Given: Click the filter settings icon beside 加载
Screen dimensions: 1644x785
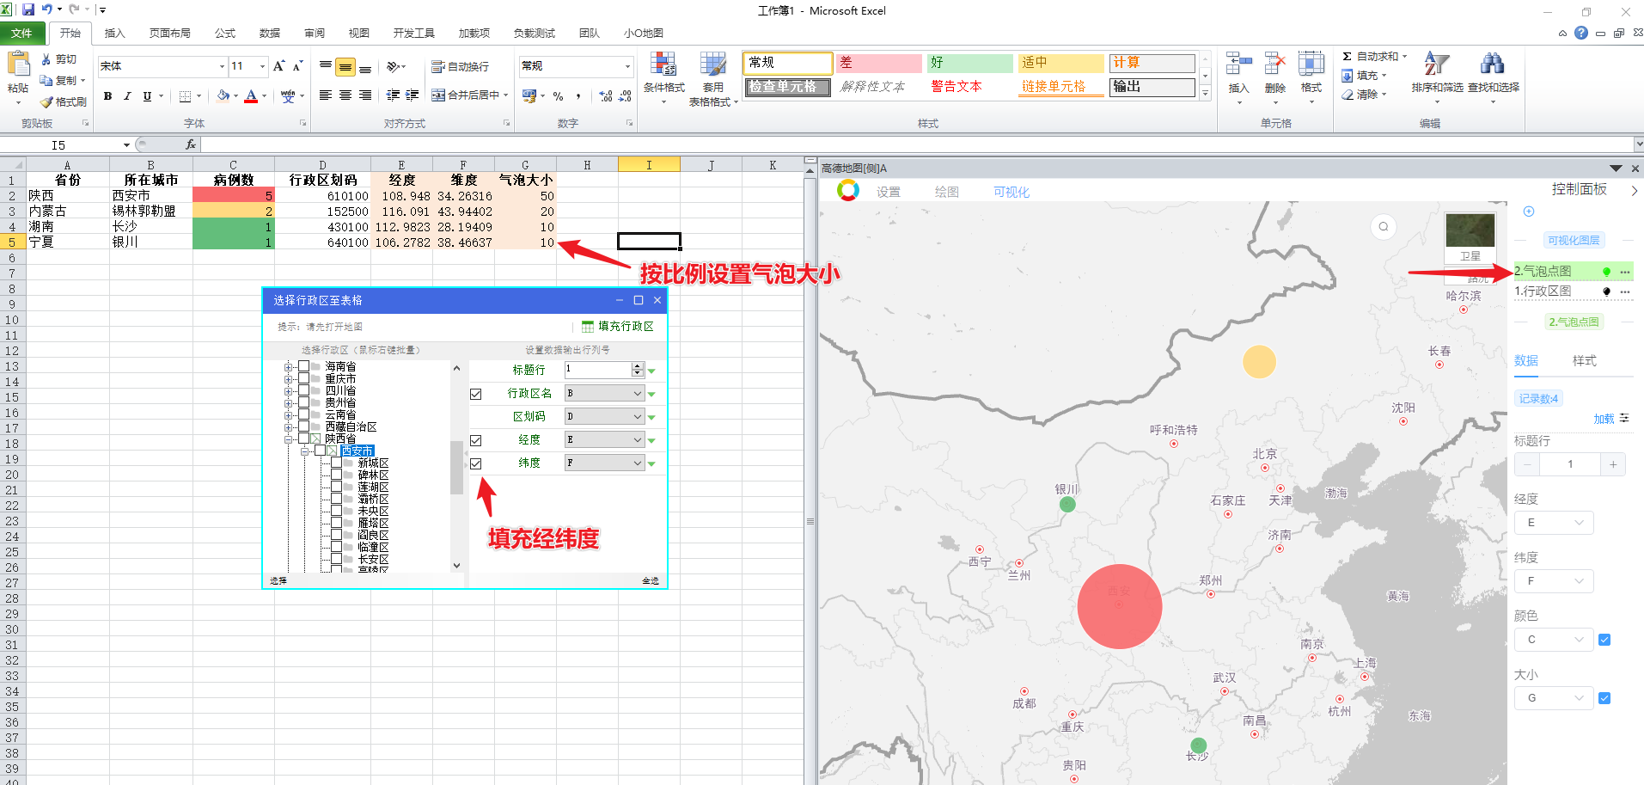Looking at the screenshot, I should [1624, 418].
